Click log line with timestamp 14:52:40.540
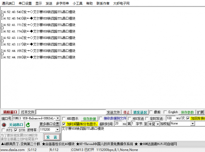This screenshot has width=205, height=152. click(38, 12)
